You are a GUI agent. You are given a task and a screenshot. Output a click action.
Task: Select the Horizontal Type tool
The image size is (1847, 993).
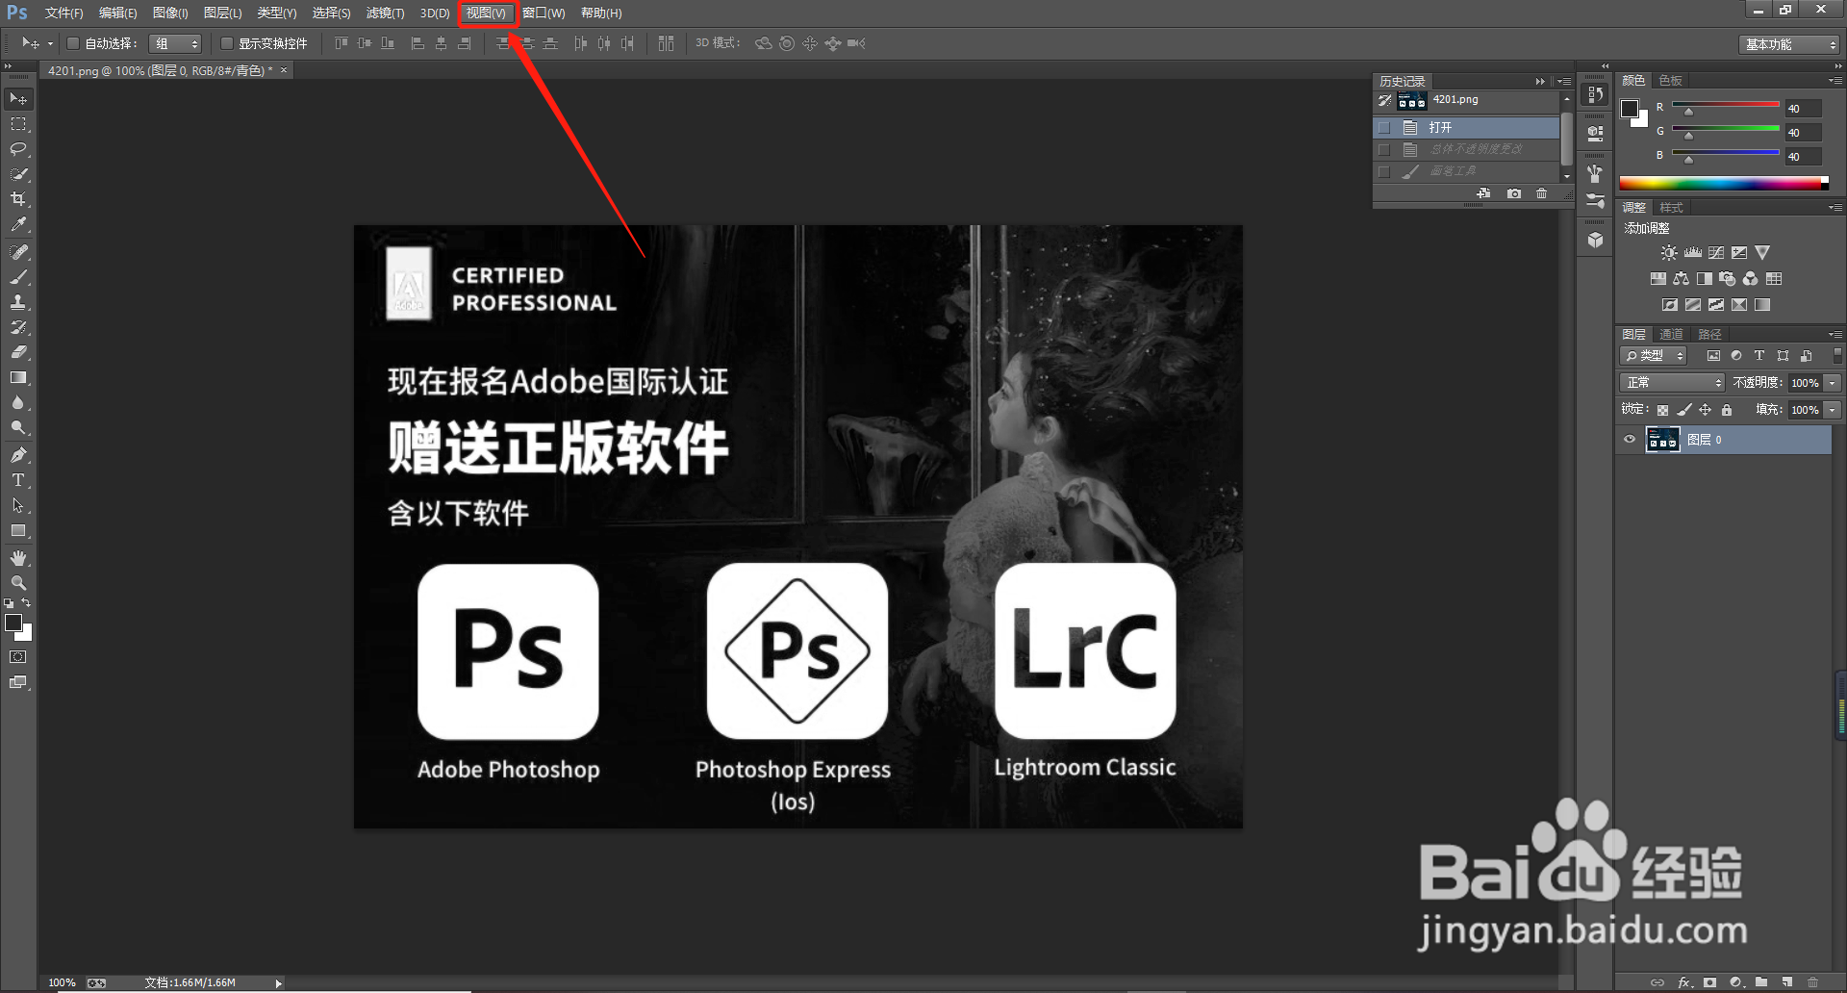click(18, 480)
